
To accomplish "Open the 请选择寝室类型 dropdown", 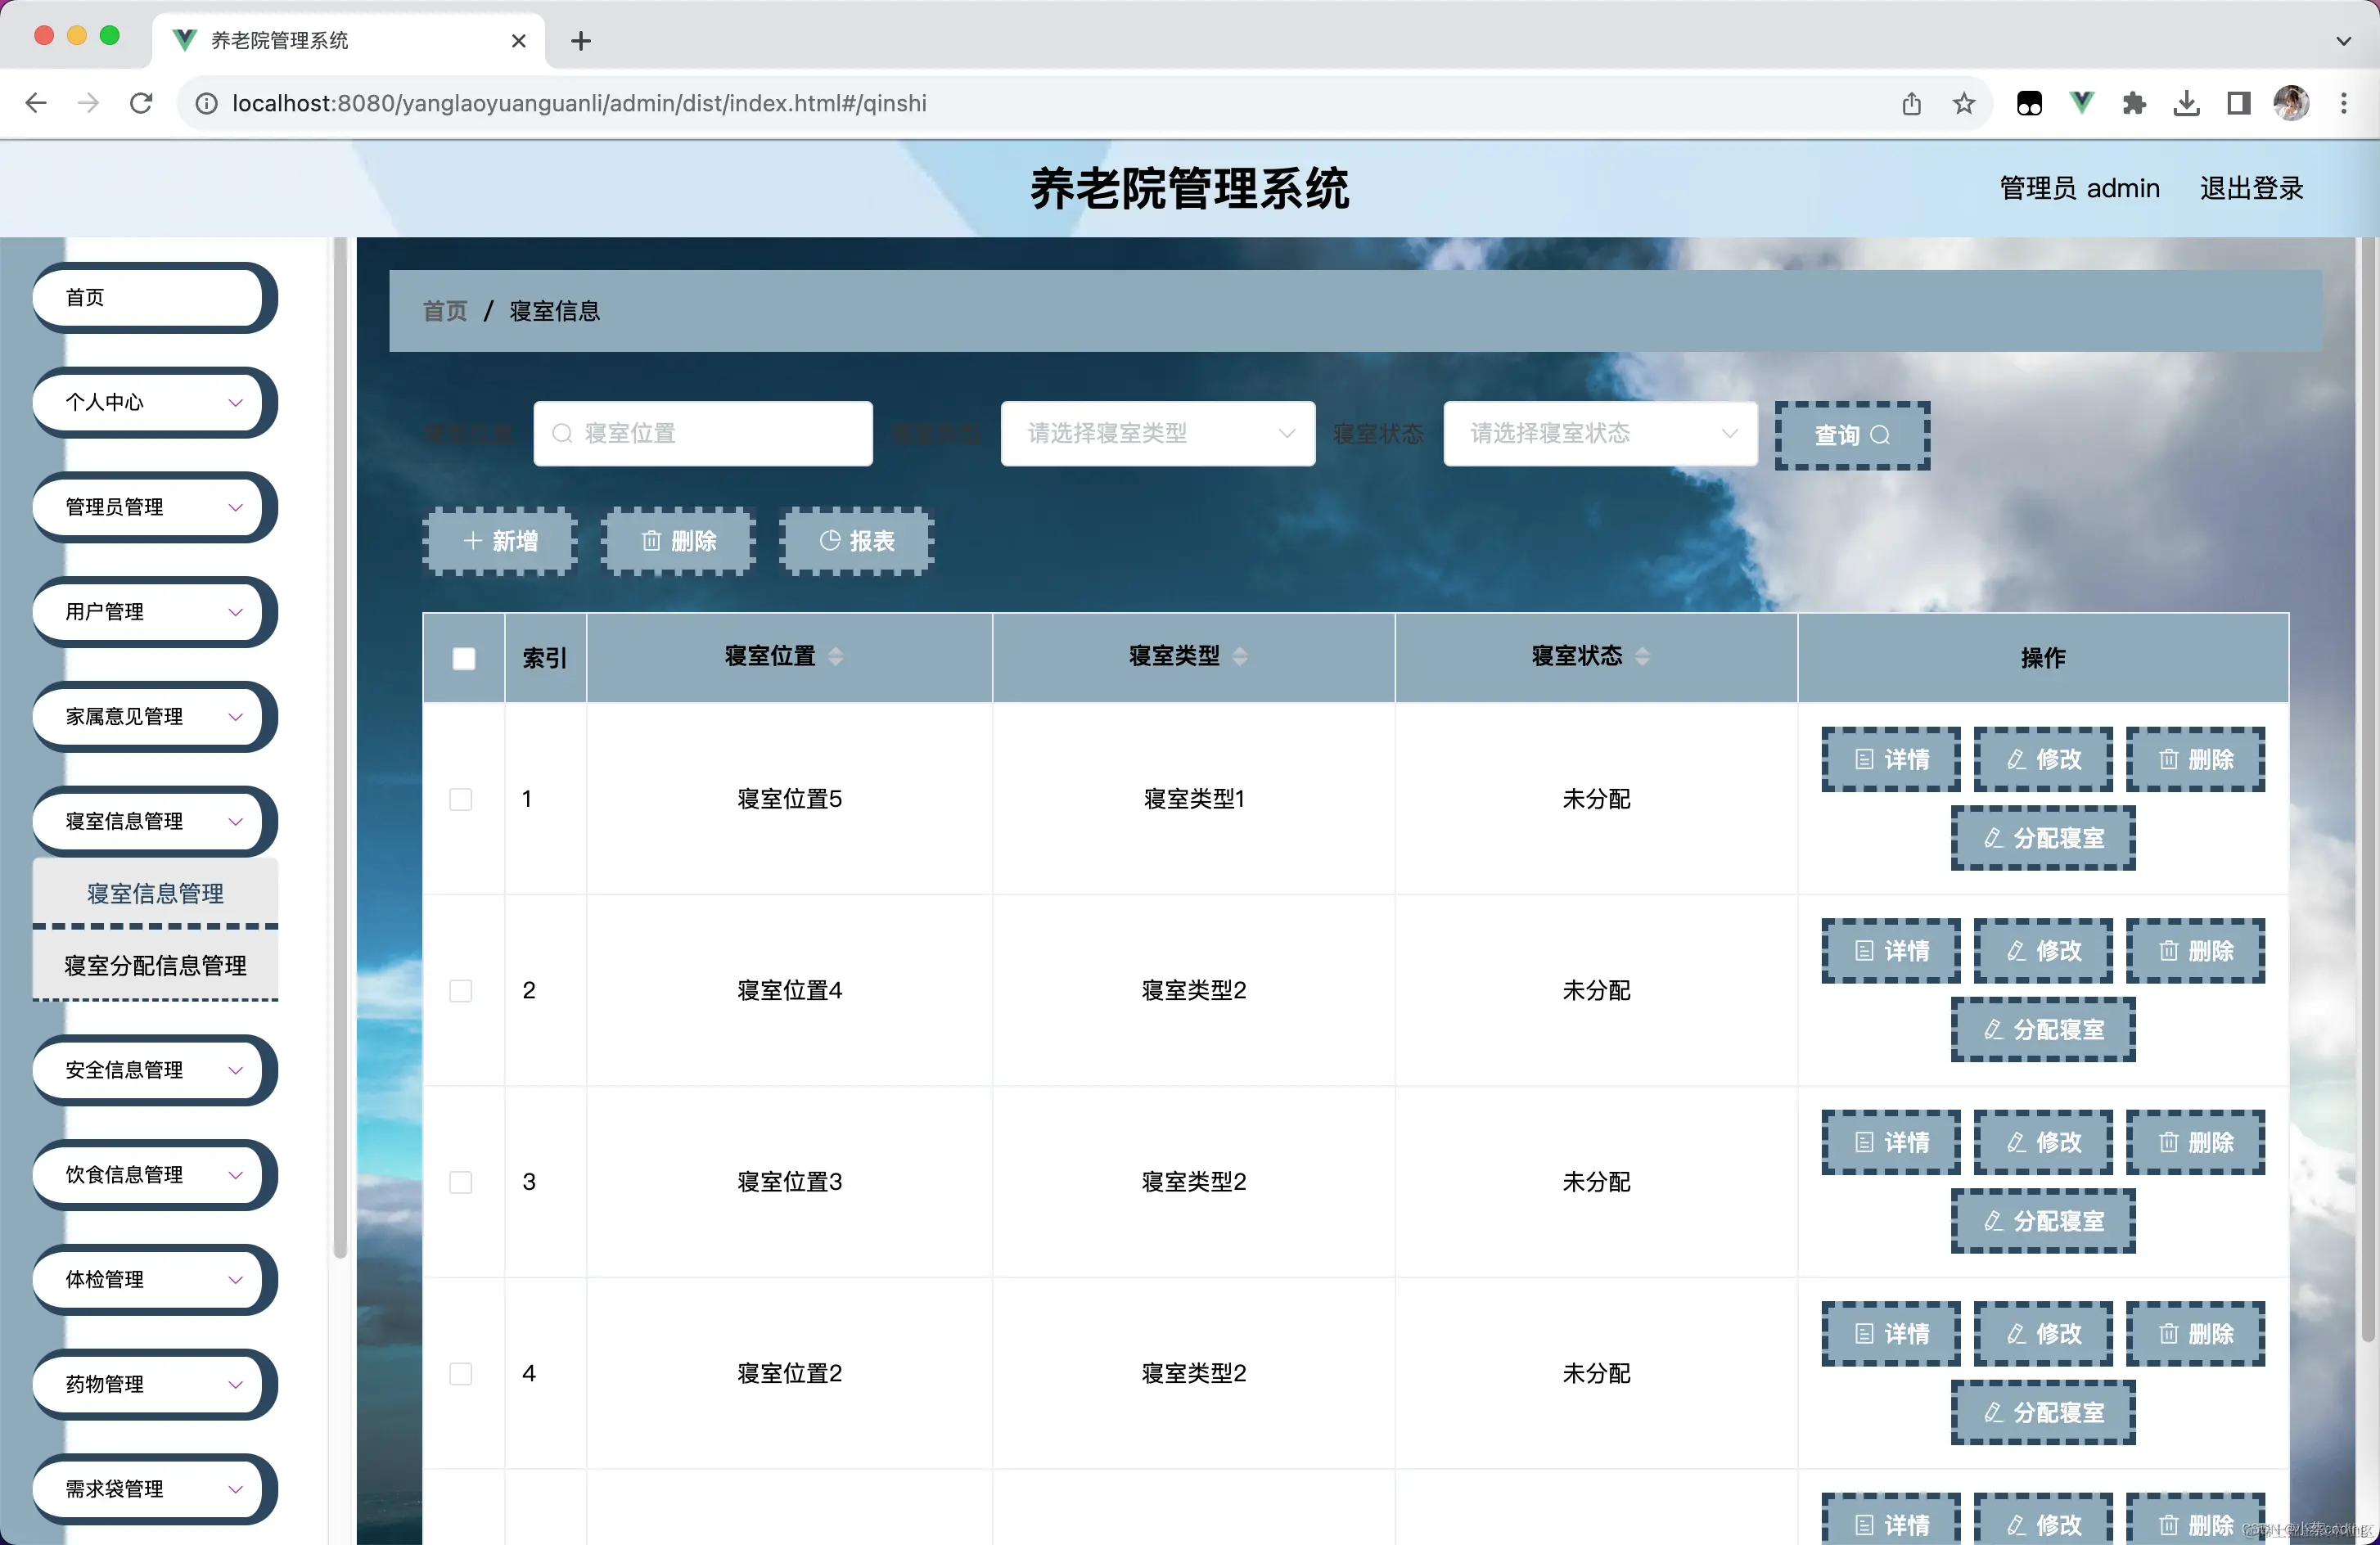I will pyautogui.click(x=1157, y=434).
